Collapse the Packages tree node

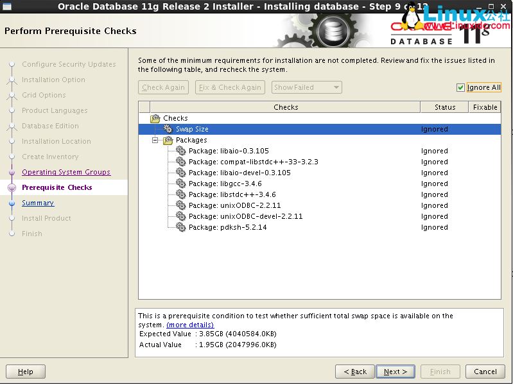(x=155, y=140)
